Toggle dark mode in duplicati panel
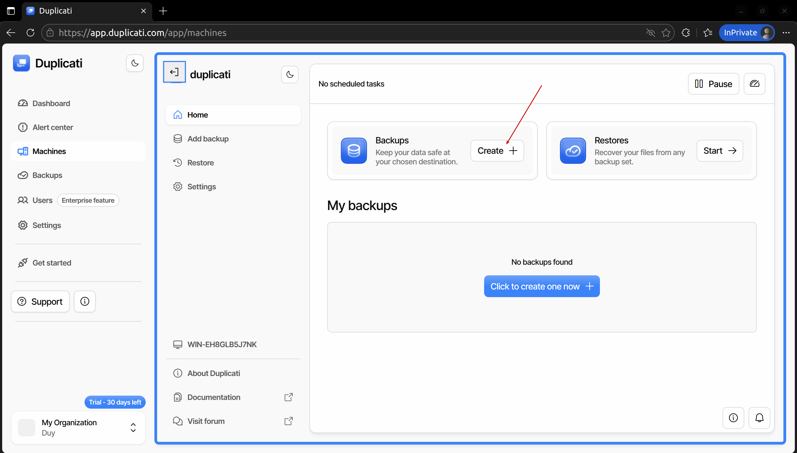 289,74
